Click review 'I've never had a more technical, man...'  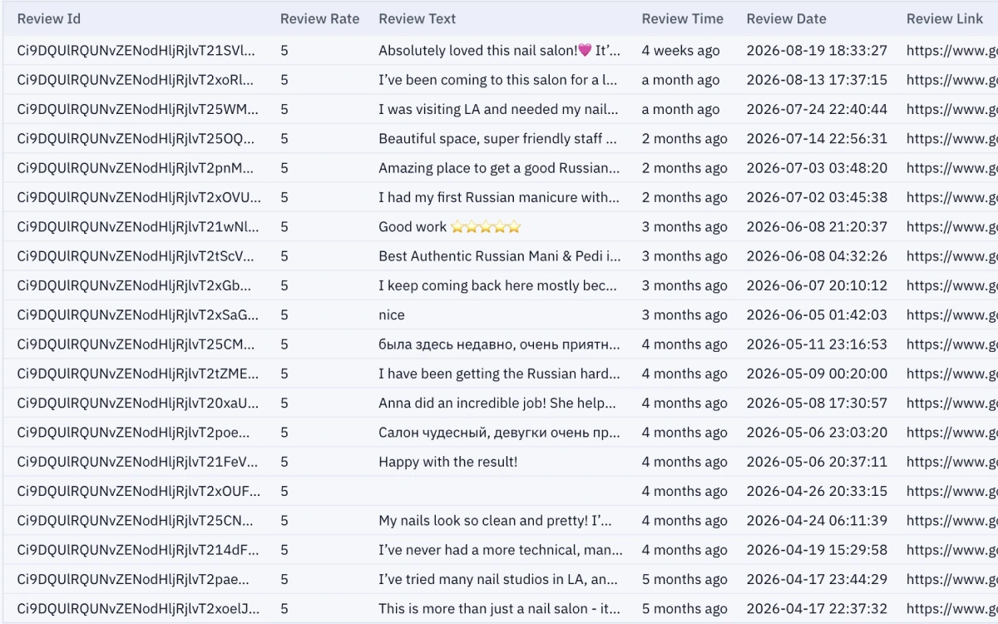coord(500,550)
